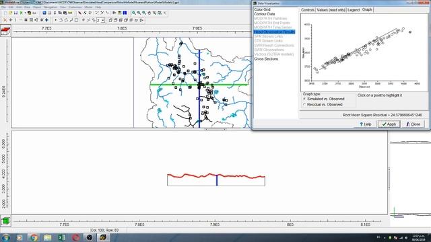Viewport: 431px width, 242px height.
Task: Select Contour Data in the list
Action: tap(264, 13)
